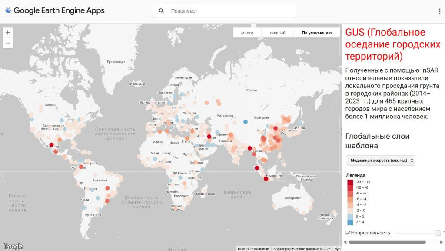This screenshot has height=251, width=445.
Task: Click the blue marker near Mongolia
Action: click(x=246, y=122)
